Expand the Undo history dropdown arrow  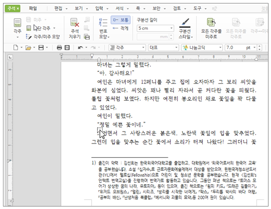[x=86, y=47]
